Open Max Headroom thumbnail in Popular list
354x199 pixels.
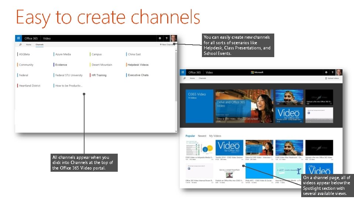click(x=289, y=148)
